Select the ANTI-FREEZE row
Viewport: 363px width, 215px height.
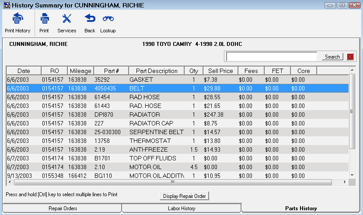point(177,149)
